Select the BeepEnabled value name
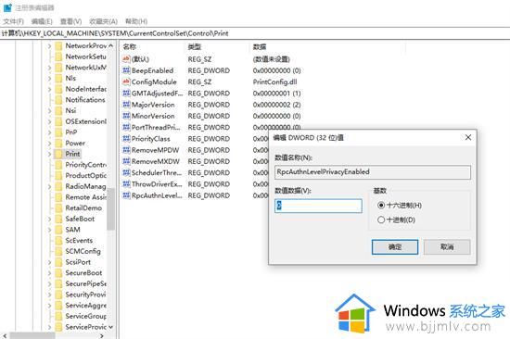Image resolution: width=510 pixels, height=339 pixels. (x=153, y=70)
